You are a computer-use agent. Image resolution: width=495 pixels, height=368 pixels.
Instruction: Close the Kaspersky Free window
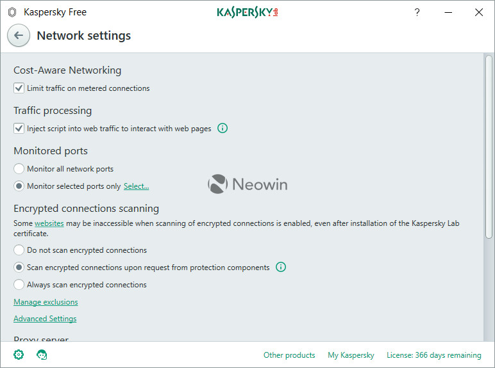coord(479,12)
